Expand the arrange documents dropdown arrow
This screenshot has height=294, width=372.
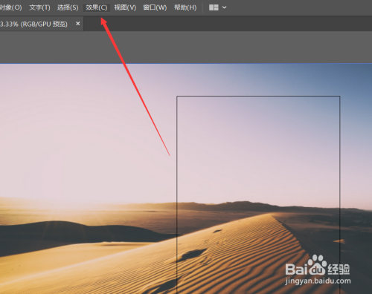[x=224, y=7]
